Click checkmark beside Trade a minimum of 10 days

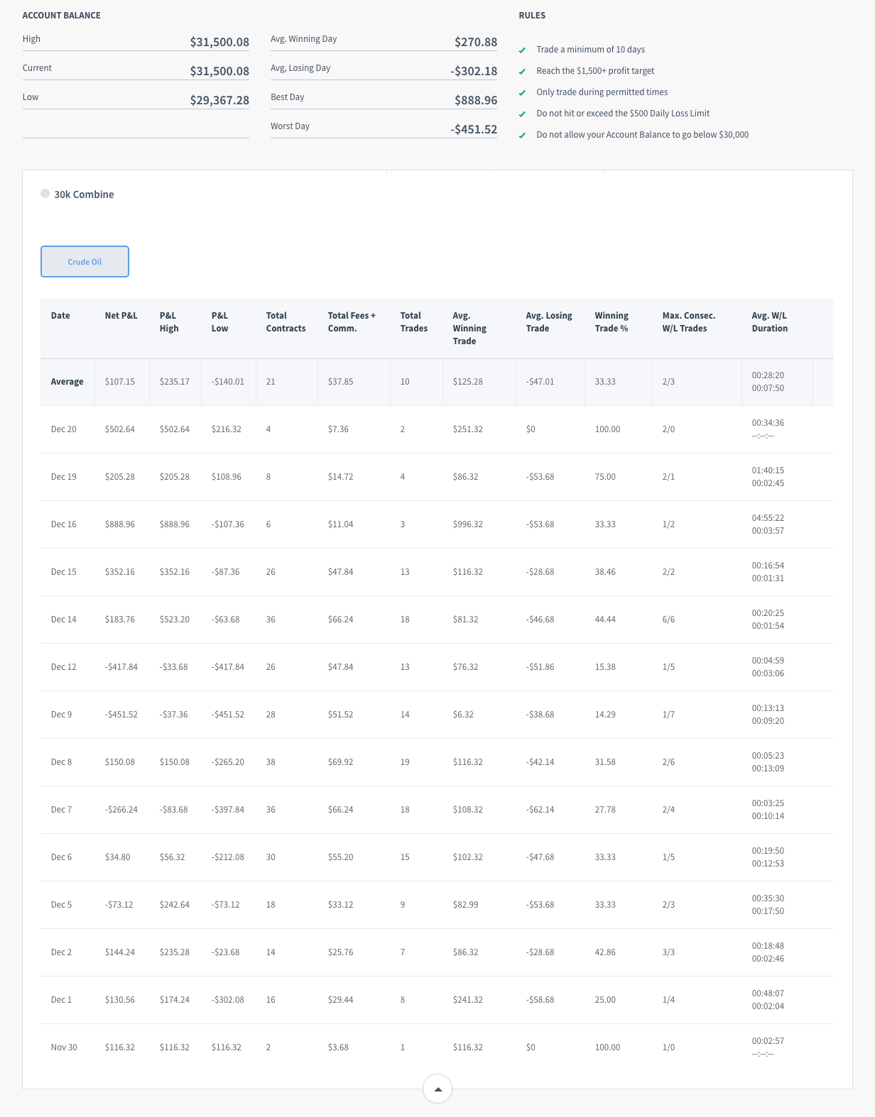(522, 50)
